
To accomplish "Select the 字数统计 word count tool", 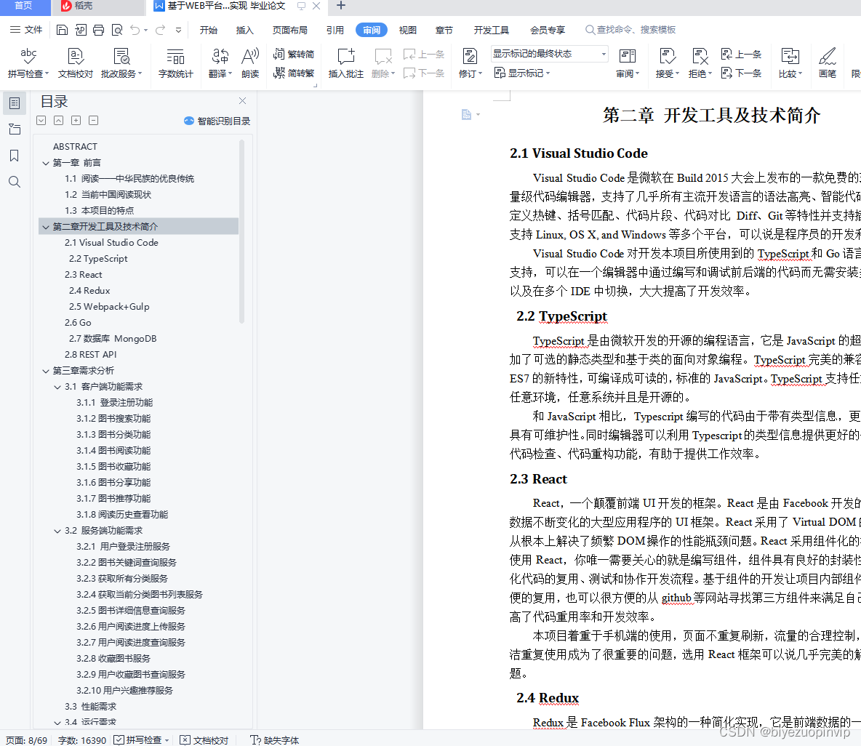I will pyautogui.click(x=175, y=63).
